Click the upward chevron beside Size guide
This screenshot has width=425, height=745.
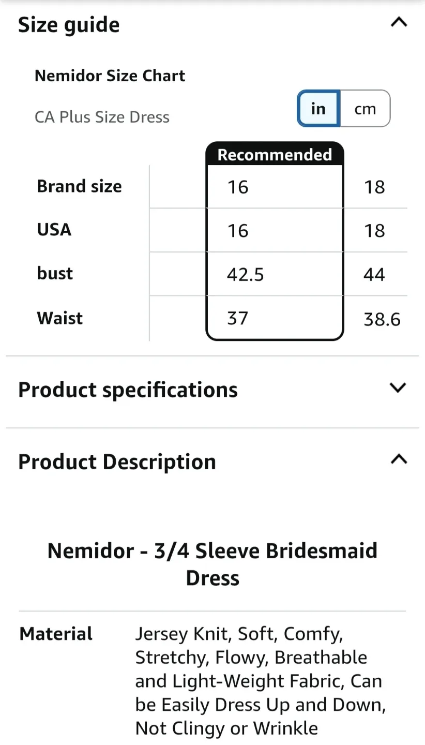click(398, 23)
